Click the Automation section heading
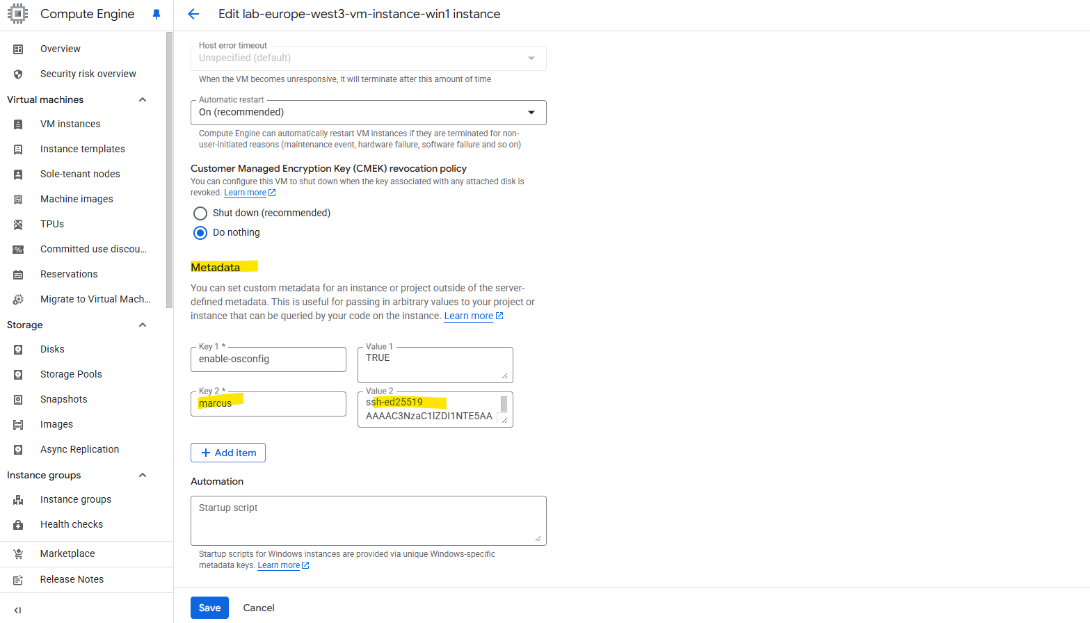 click(217, 481)
